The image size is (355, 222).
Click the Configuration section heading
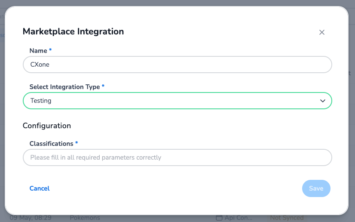(46, 126)
